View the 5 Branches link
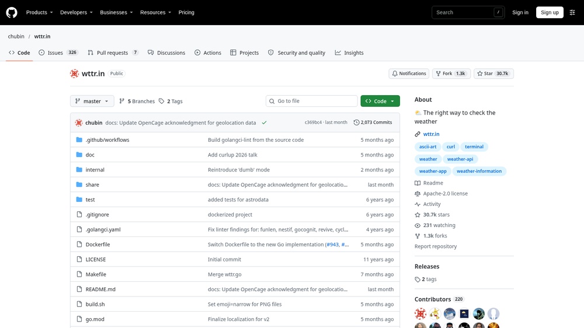Screen dimensions: 584x328 tap(137, 101)
